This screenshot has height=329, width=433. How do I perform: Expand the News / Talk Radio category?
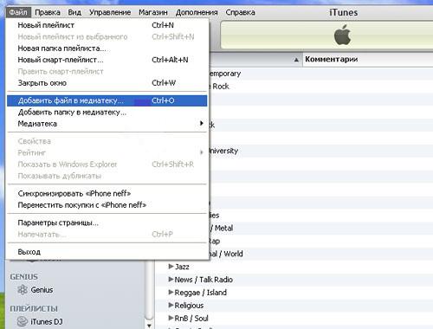[x=171, y=279]
